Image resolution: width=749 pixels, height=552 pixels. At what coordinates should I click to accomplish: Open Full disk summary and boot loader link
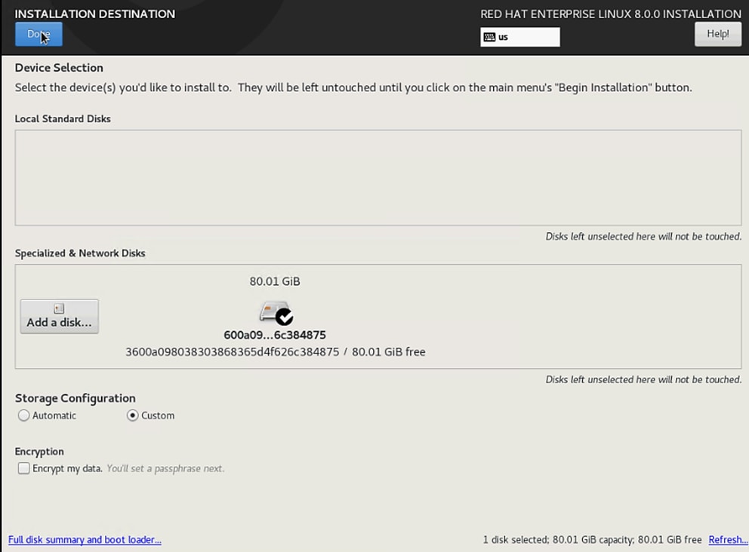point(85,540)
